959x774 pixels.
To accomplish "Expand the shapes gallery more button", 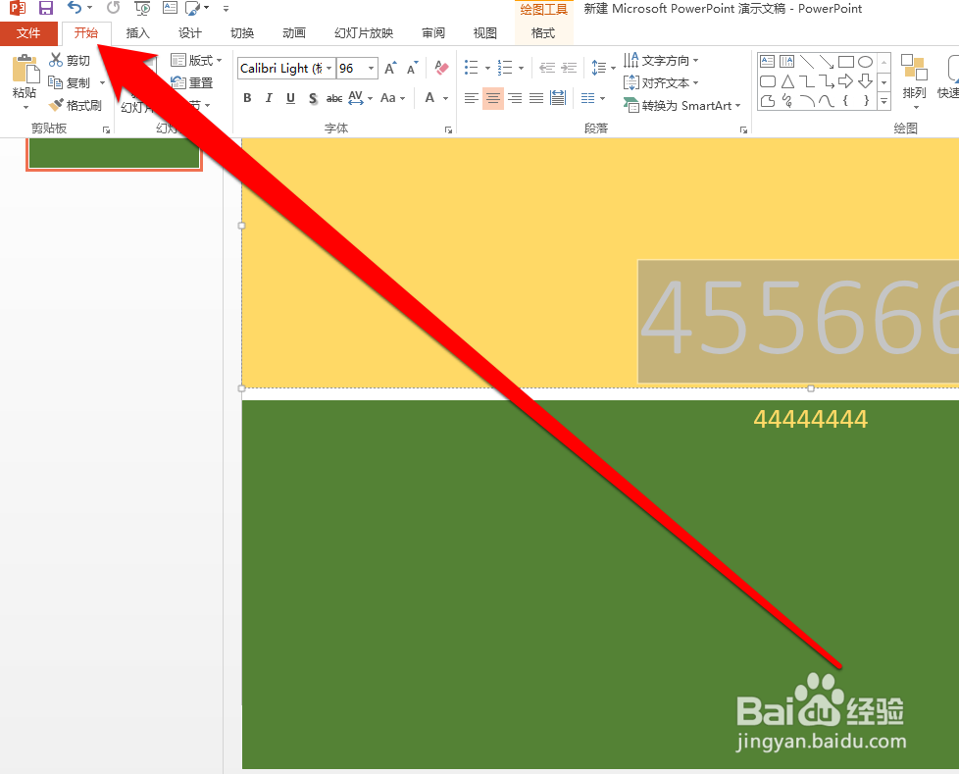I will click(x=883, y=101).
